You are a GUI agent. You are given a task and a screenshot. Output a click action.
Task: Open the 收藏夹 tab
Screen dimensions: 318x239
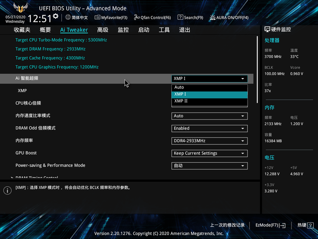[22, 30]
